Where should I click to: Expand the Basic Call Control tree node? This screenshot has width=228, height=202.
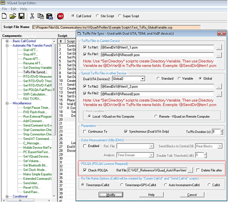click(x=7, y=41)
